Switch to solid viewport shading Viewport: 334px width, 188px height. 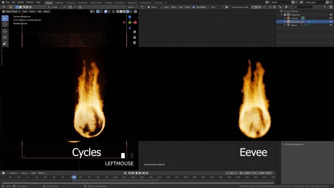click(121, 11)
